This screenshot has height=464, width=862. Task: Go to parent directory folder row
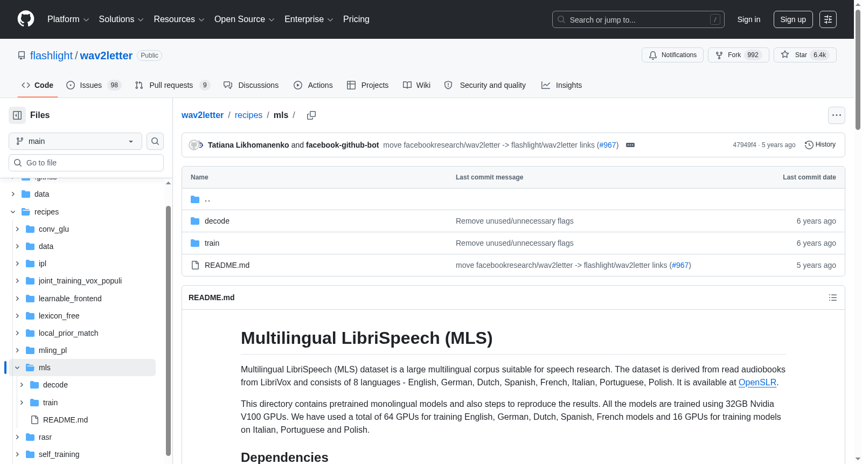pos(513,199)
